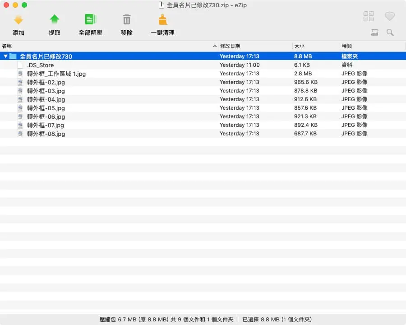Click the file icon of 轉外框_工作區域 1.jpg

pos(20,74)
